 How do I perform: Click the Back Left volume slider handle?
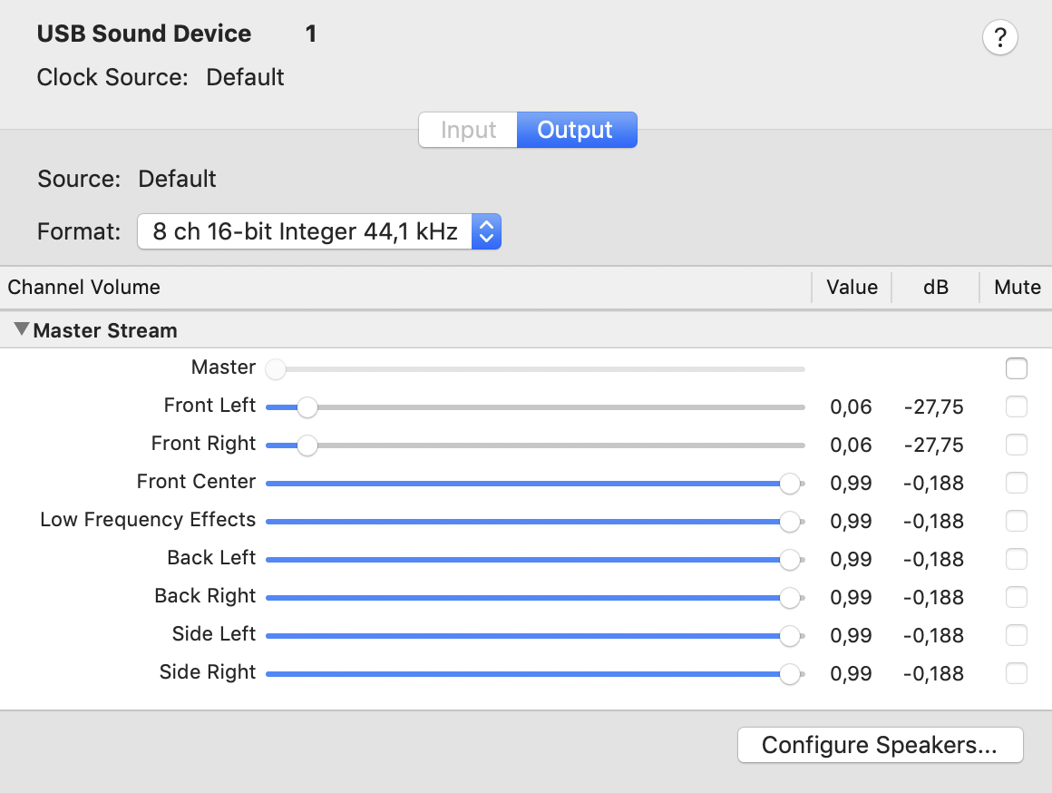tap(790, 559)
